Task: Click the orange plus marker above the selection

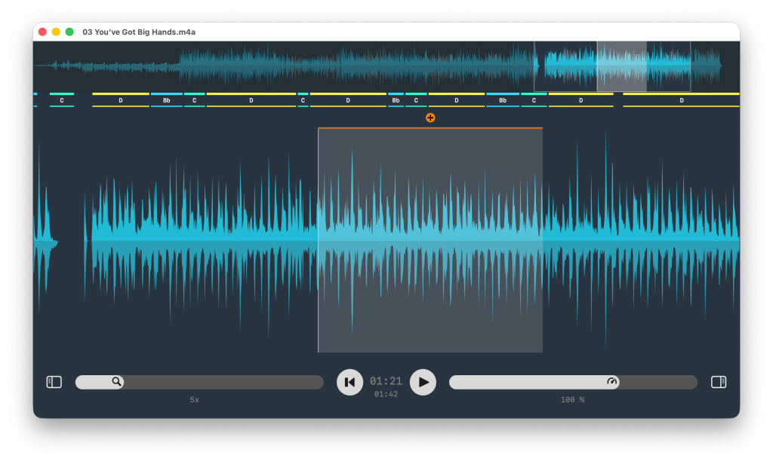Action: [x=430, y=117]
